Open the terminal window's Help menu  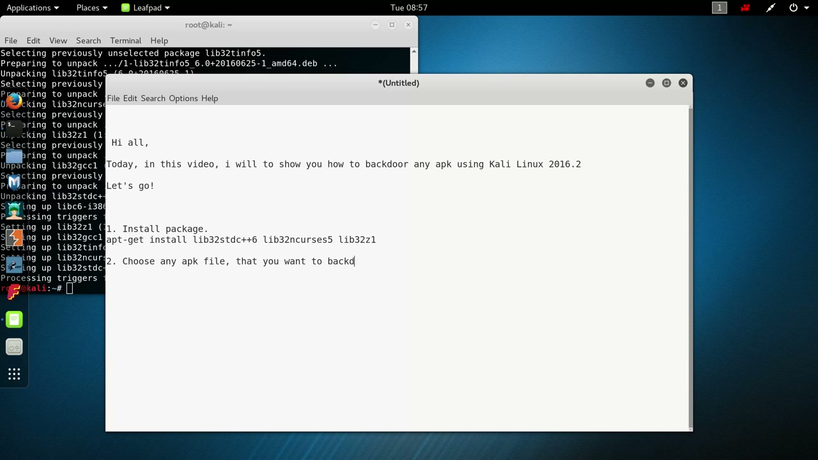[159, 41]
